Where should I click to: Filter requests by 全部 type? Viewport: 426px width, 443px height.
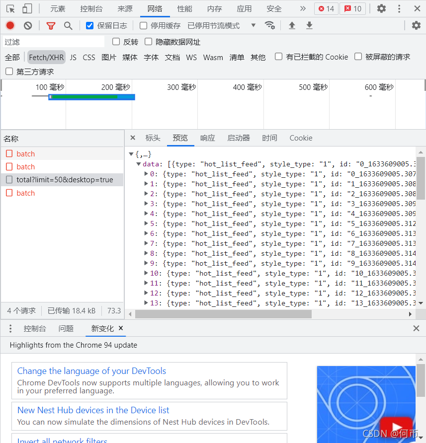tap(12, 57)
